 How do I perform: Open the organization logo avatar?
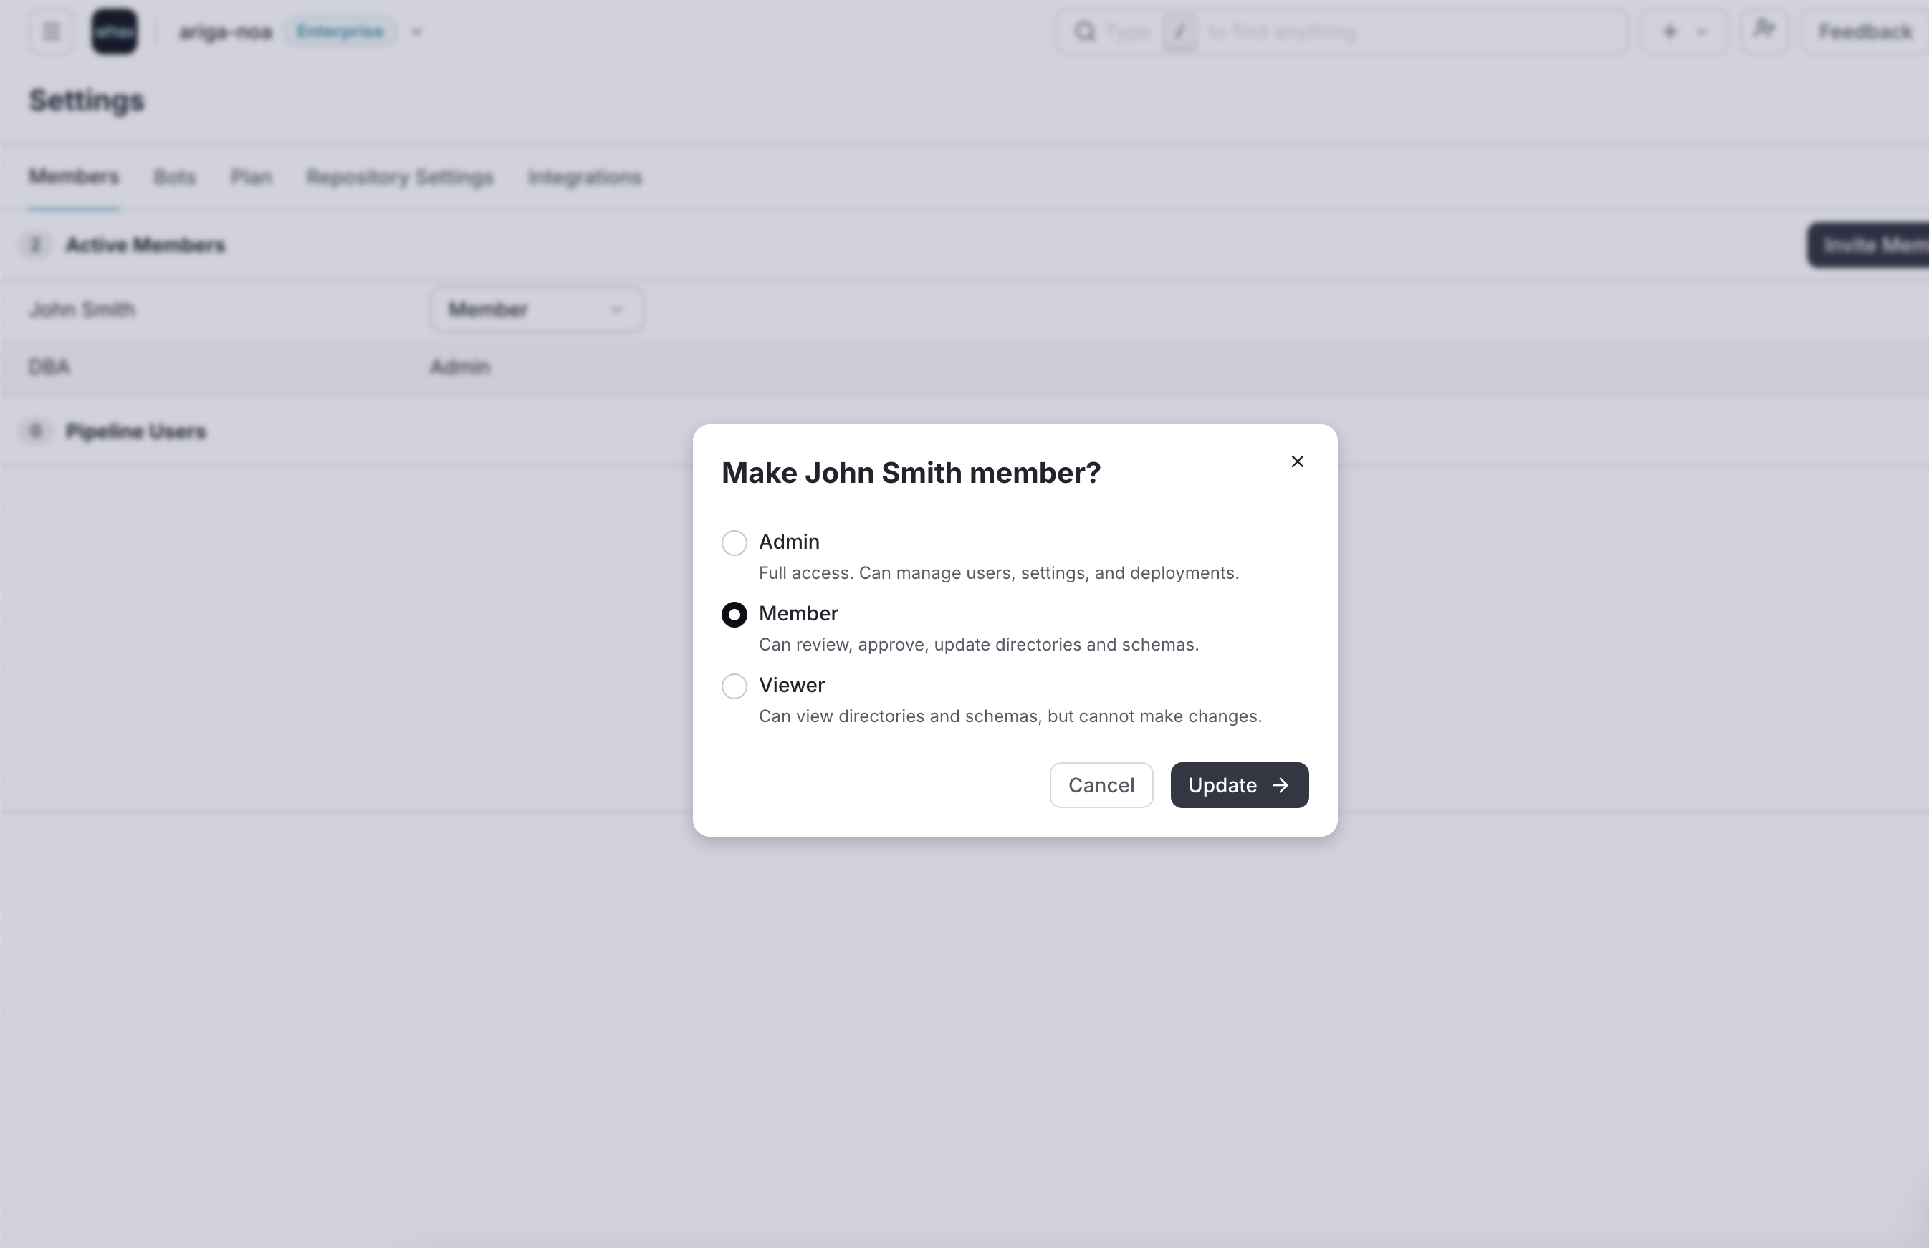pos(114,32)
